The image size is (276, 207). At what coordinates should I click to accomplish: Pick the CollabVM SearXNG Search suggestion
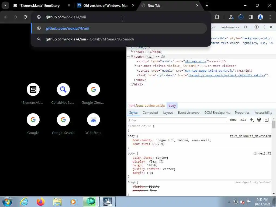pyautogui.click(x=119, y=39)
